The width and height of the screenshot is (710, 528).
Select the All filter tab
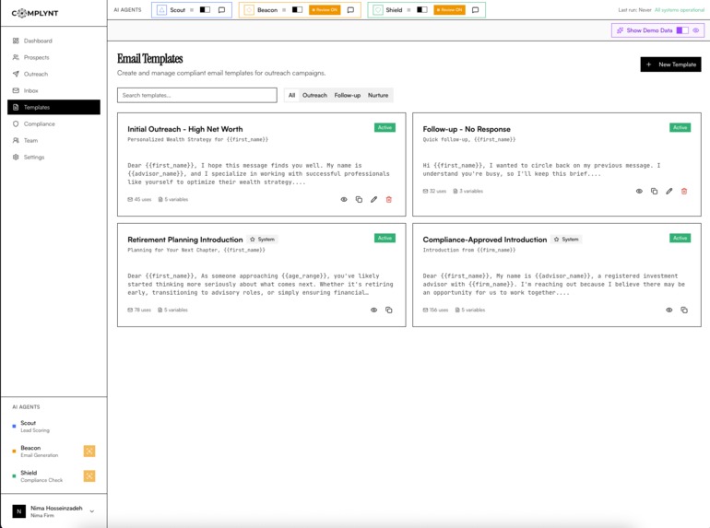(x=291, y=96)
